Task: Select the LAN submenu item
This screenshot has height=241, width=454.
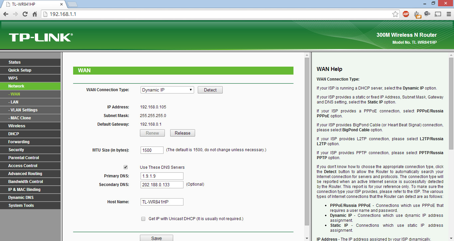Action: (30, 102)
